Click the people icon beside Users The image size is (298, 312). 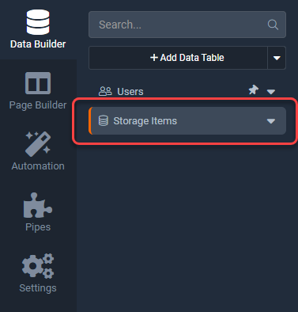click(105, 91)
